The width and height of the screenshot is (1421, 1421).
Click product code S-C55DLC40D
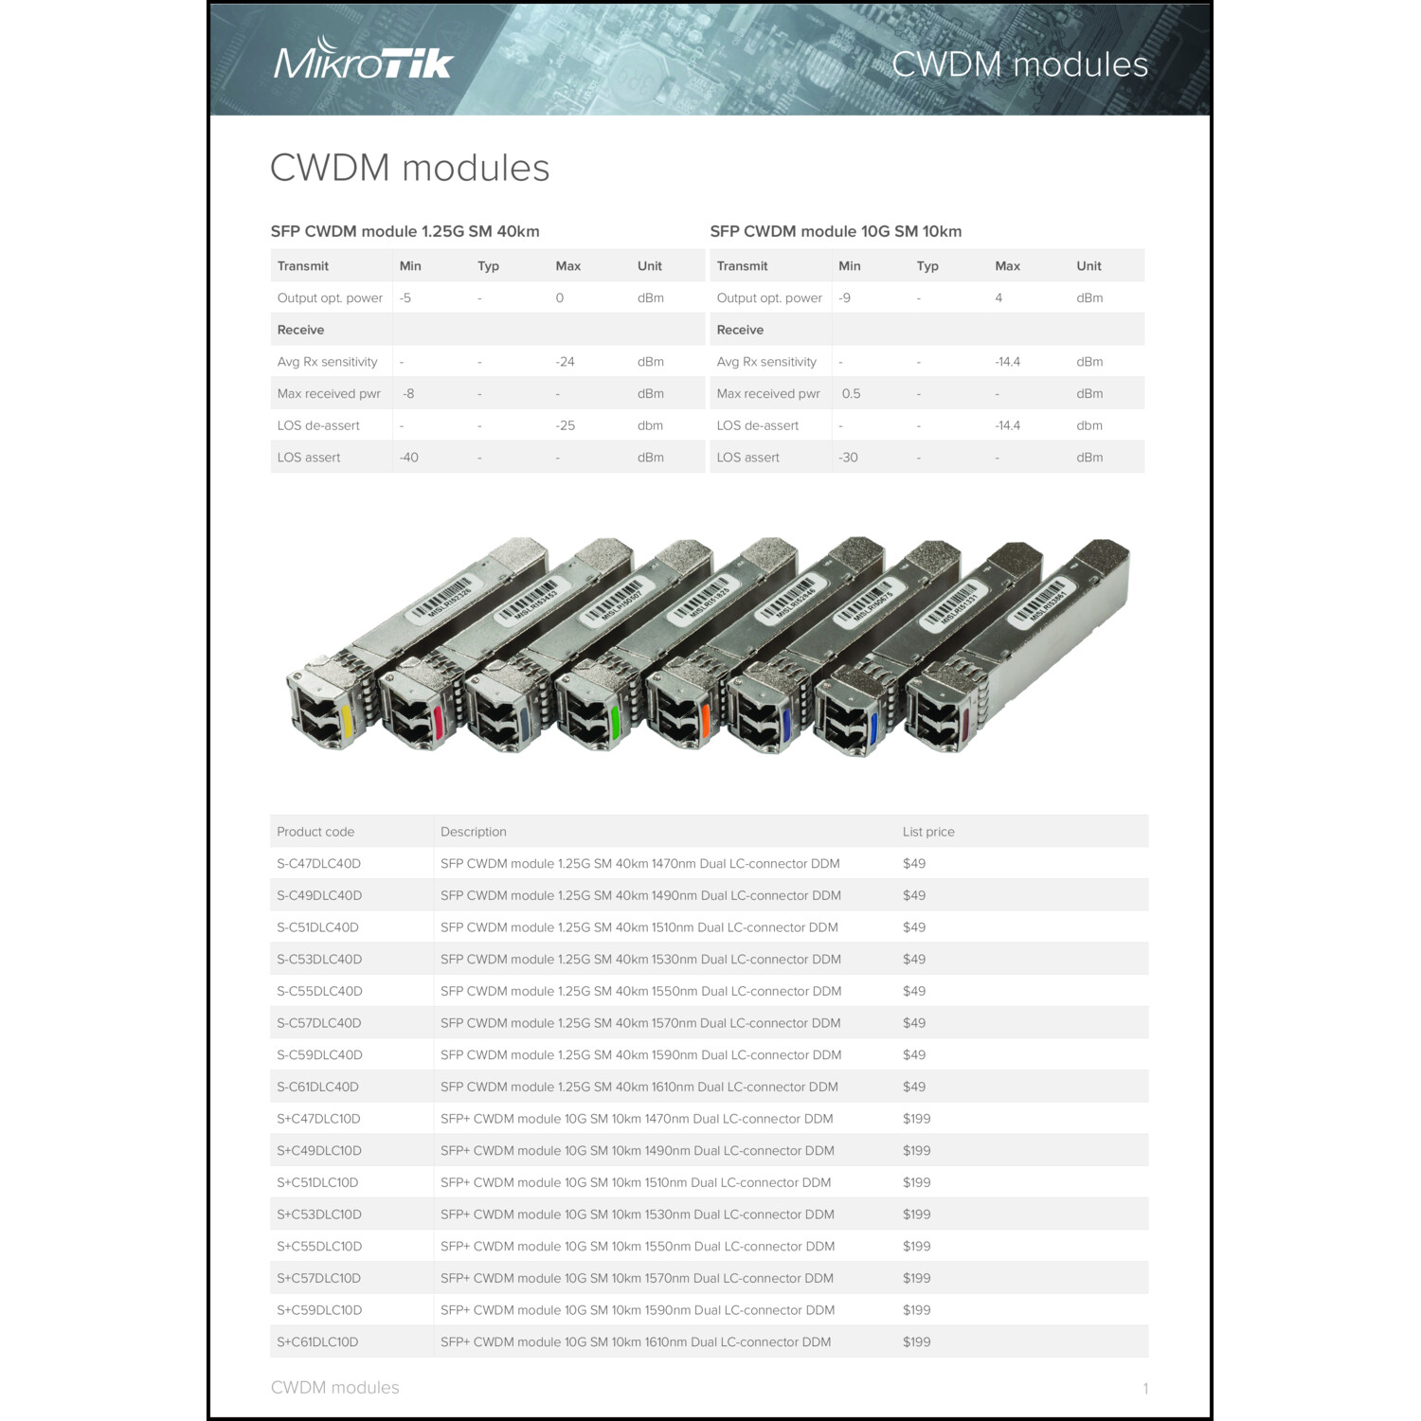click(x=319, y=991)
